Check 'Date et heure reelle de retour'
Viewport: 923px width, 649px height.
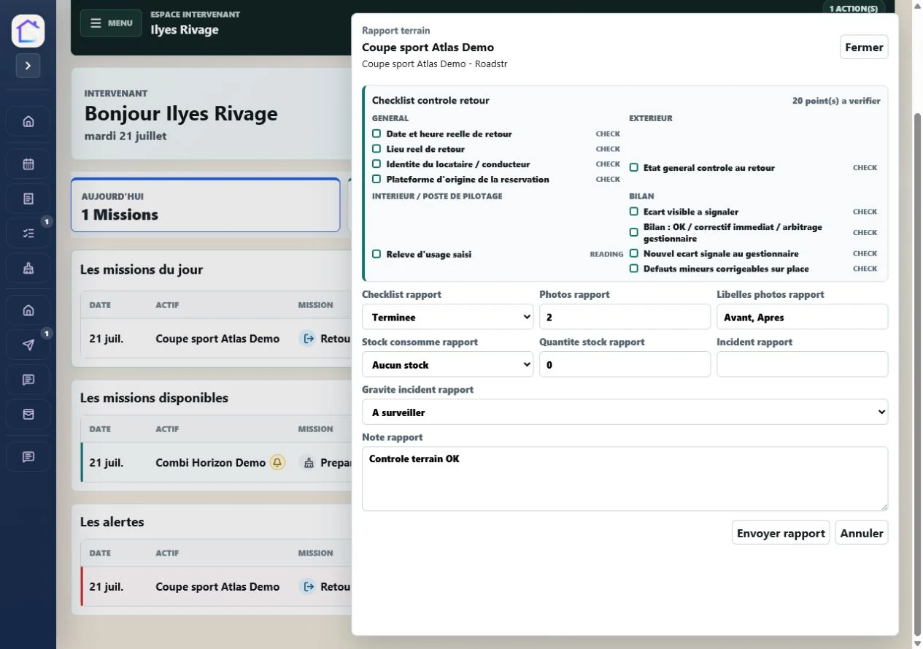pos(376,134)
